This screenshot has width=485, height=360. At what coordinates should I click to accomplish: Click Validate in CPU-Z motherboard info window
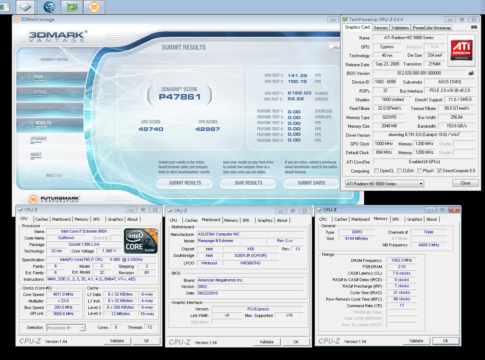267,342
